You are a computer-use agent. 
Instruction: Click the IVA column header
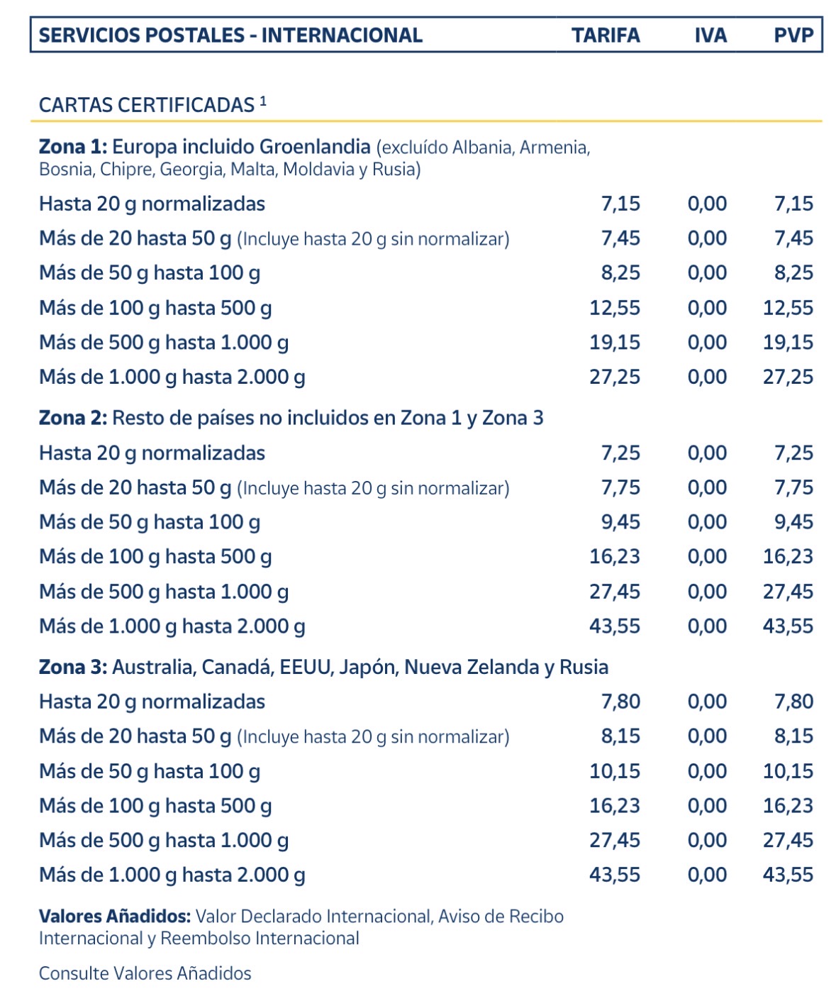(710, 35)
